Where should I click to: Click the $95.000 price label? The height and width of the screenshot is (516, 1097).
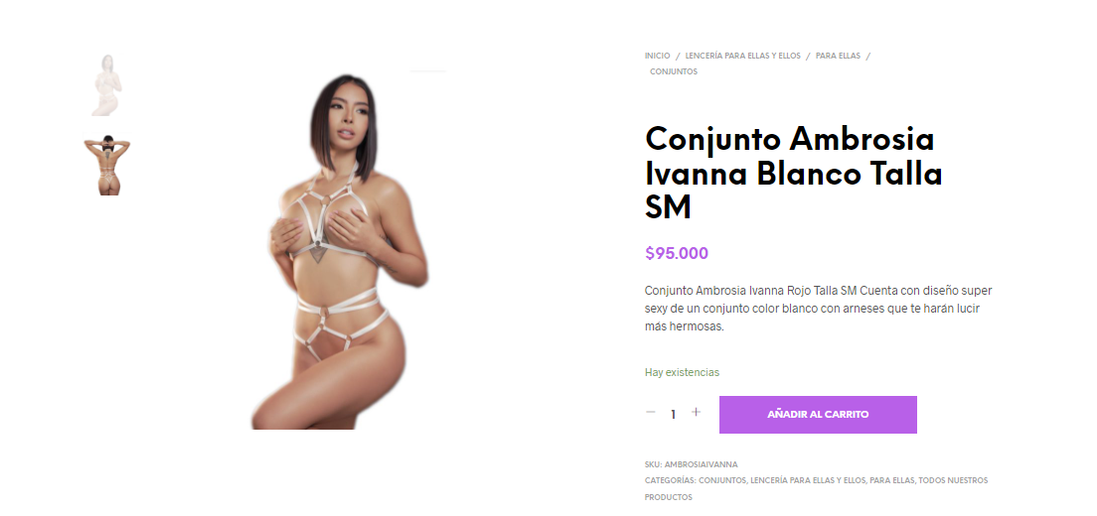pos(677,253)
